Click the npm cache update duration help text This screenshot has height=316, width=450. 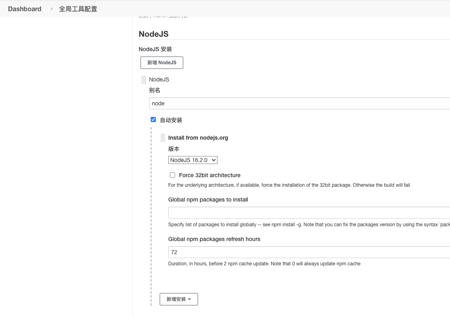pos(264,264)
